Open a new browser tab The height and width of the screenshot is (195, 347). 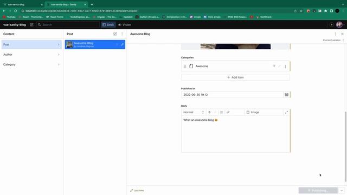(x=92, y=4)
